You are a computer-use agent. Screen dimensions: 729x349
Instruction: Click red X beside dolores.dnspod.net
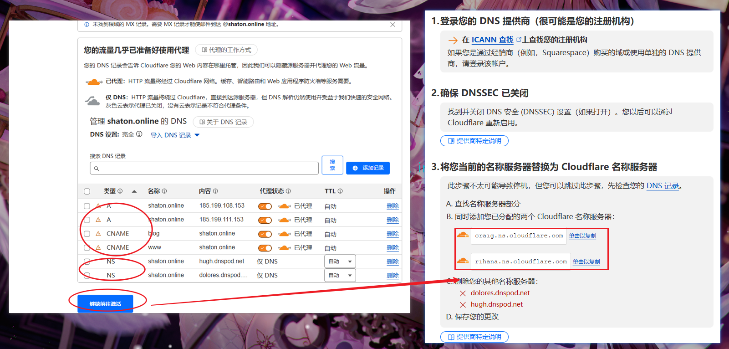[x=463, y=293]
